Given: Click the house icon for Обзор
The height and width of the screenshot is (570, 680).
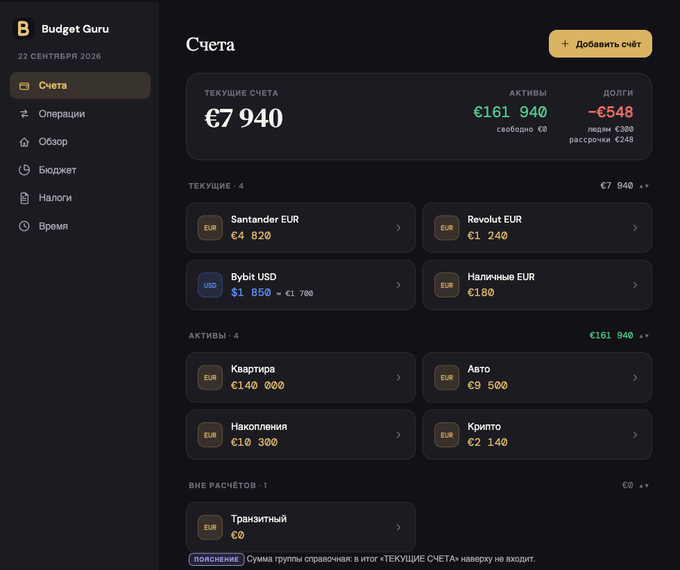Looking at the screenshot, I should pyautogui.click(x=24, y=141).
